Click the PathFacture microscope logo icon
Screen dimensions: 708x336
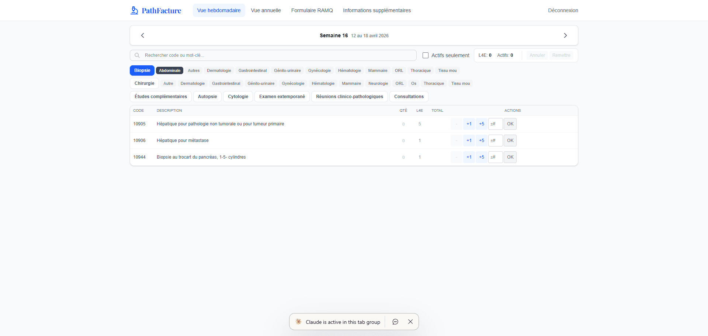(x=134, y=10)
